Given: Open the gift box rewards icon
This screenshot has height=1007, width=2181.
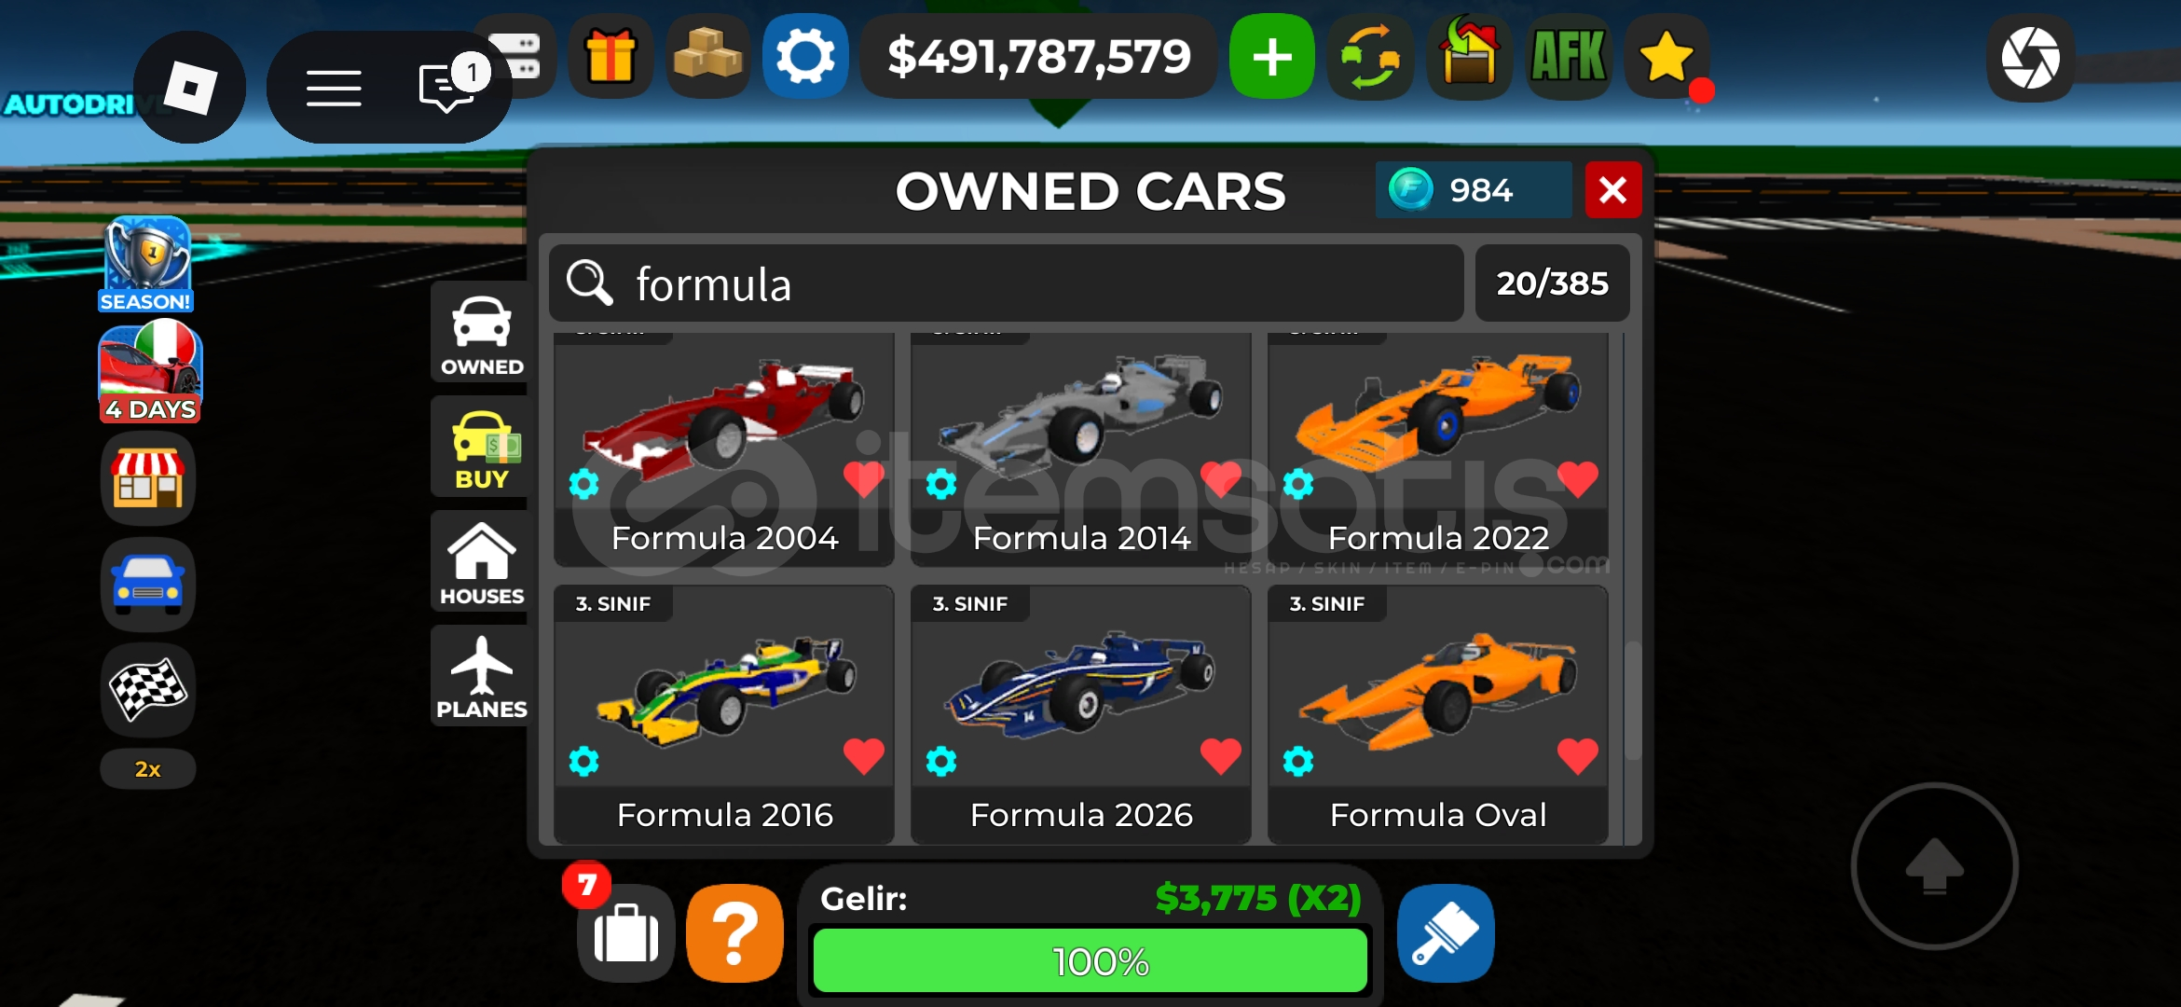Looking at the screenshot, I should 610,57.
